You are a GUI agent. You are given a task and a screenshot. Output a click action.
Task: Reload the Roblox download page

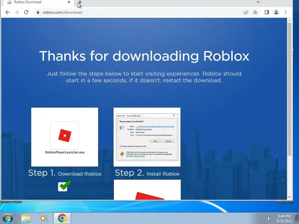[x=26, y=12]
